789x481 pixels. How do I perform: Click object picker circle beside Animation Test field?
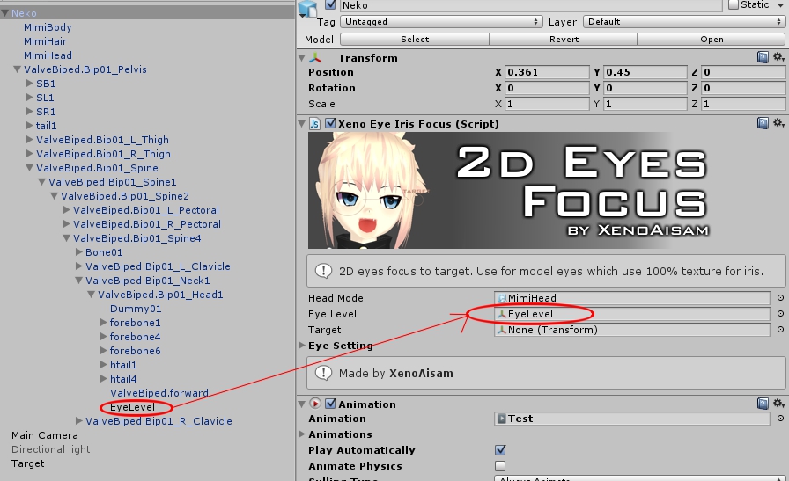click(x=779, y=419)
